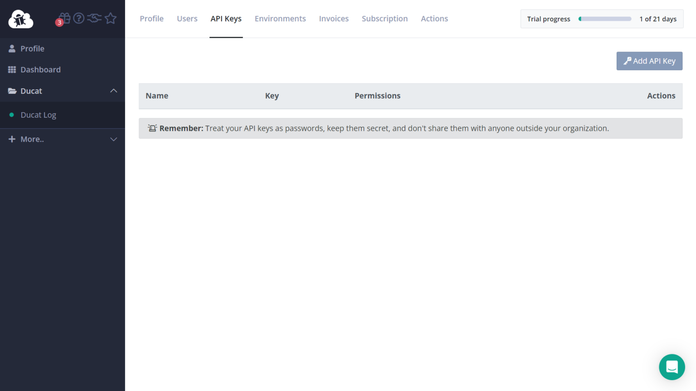Switch to the Users tab
This screenshot has height=391, width=696.
pyautogui.click(x=187, y=19)
